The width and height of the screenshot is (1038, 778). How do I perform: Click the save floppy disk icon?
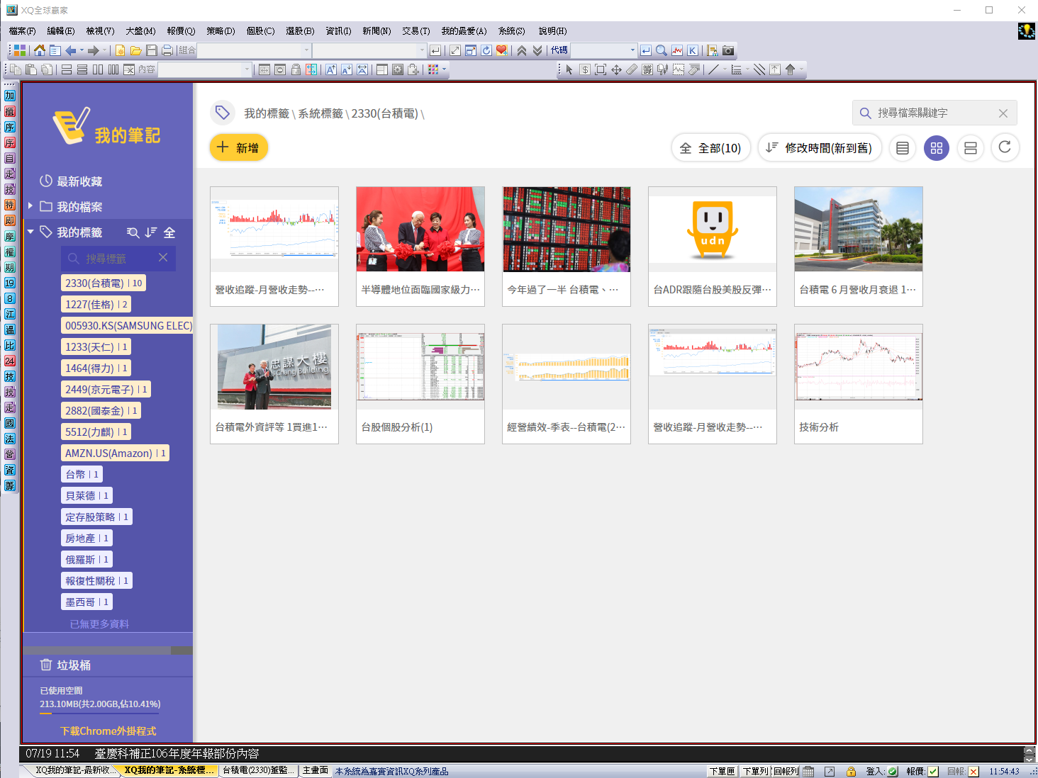point(151,50)
